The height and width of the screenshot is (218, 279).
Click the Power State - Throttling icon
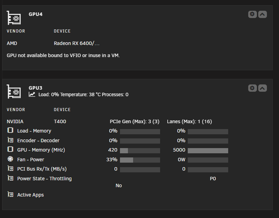click(10, 178)
